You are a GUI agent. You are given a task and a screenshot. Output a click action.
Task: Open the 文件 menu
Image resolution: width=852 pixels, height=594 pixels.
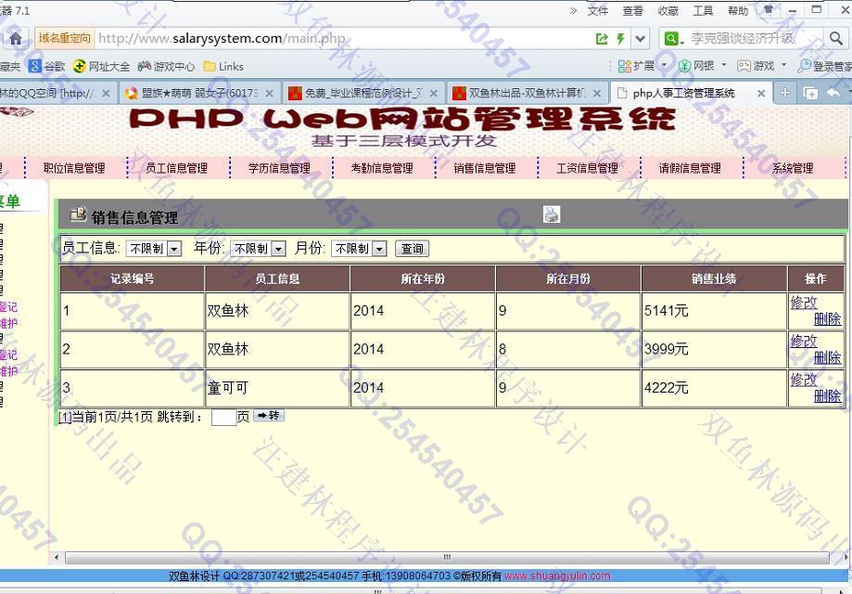click(x=597, y=10)
